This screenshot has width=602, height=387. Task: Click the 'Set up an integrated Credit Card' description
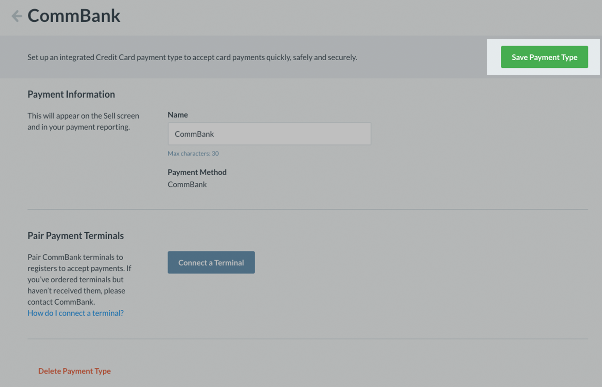tap(192, 57)
